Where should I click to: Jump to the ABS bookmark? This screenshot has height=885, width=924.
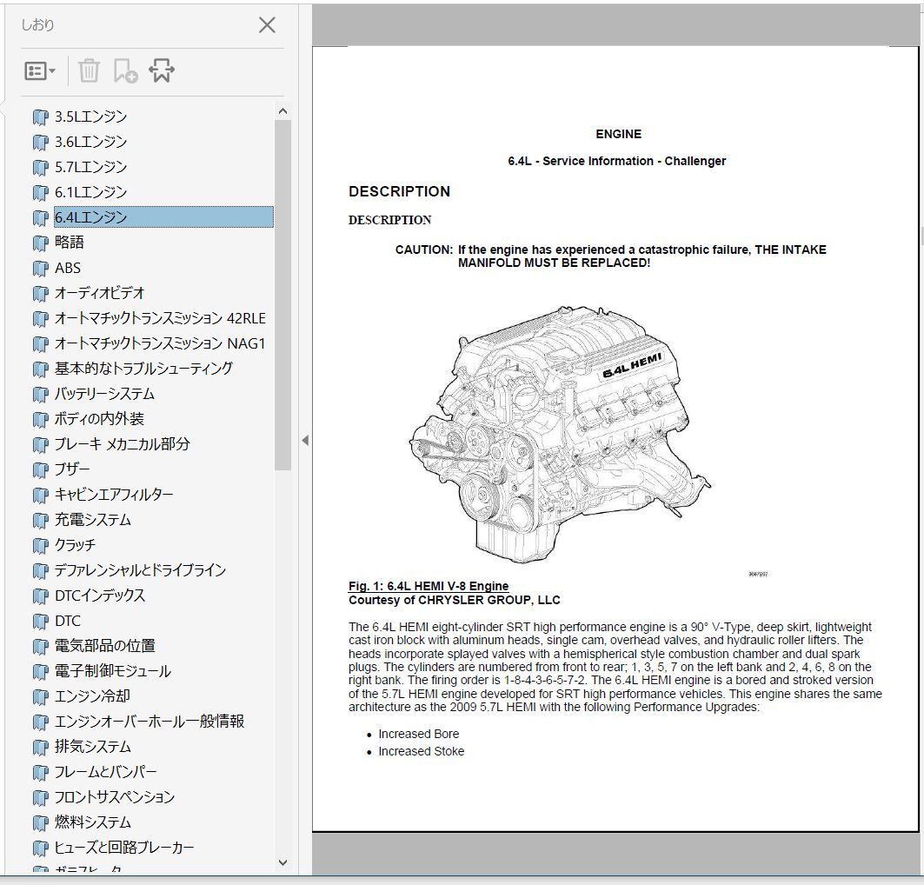[x=68, y=268]
